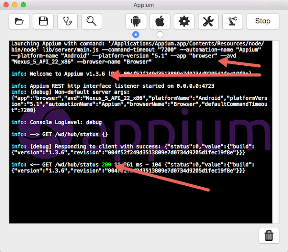Screen dimensions: 288x252
Task: Open Developer settings with the wrench icon
Action: point(208,21)
